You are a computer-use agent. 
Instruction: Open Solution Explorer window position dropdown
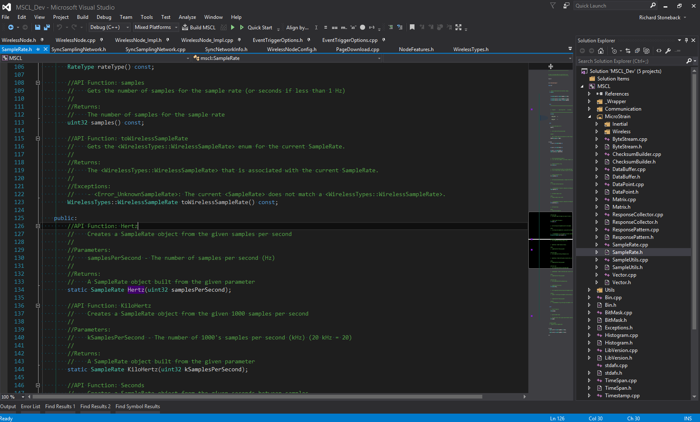(679, 40)
